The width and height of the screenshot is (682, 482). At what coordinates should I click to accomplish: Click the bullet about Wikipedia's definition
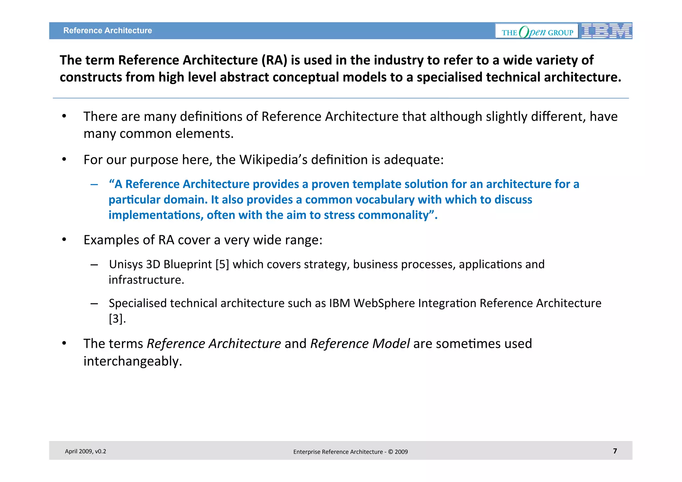[263, 160]
